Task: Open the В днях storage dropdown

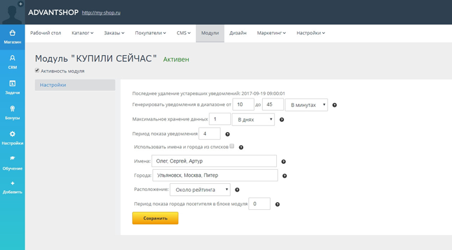Action: tap(253, 120)
